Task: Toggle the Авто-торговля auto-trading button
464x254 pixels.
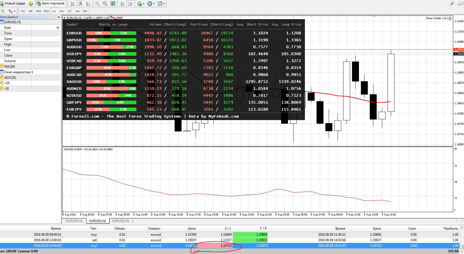Action: click(50, 4)
